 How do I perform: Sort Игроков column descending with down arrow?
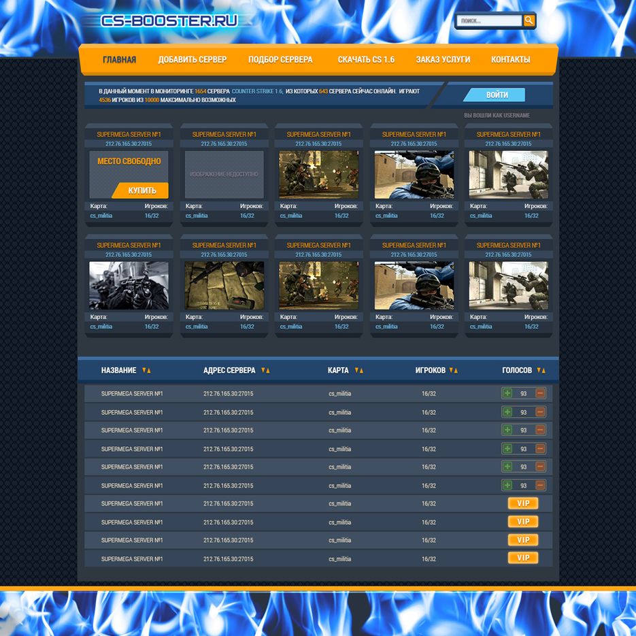450,370
